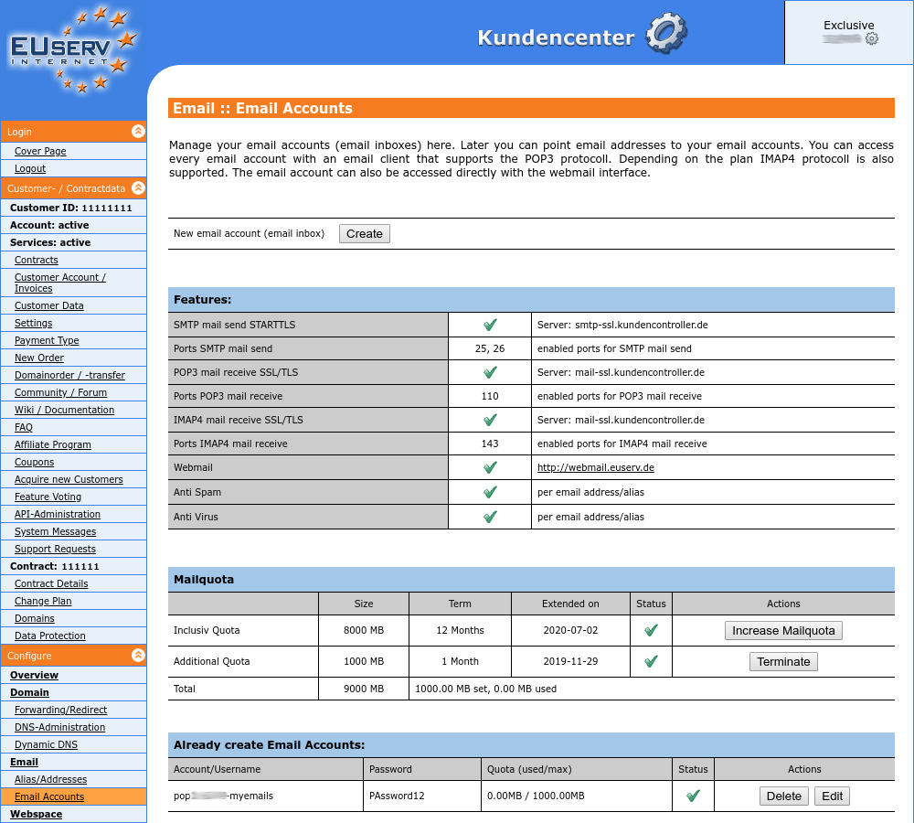Open Email section link

point(24,763)
